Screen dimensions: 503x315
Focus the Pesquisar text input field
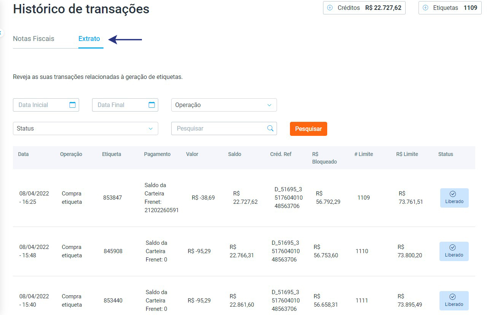[x=219, y=129]
